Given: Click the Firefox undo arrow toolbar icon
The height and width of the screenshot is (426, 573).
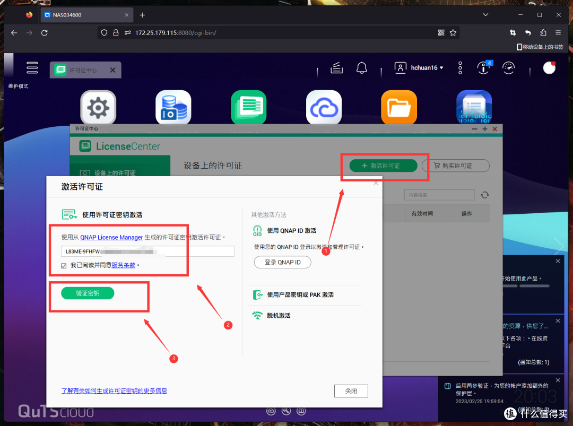Looking at the screenshot, I should coord(528,33).
